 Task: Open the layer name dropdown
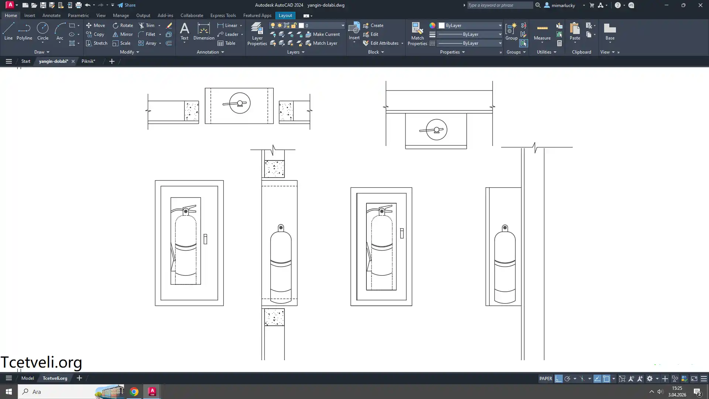pos(343,25)
